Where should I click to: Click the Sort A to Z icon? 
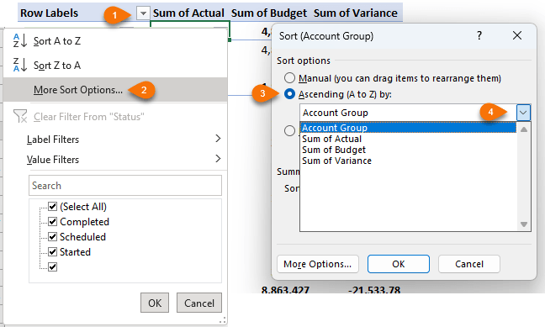point(20,40)
